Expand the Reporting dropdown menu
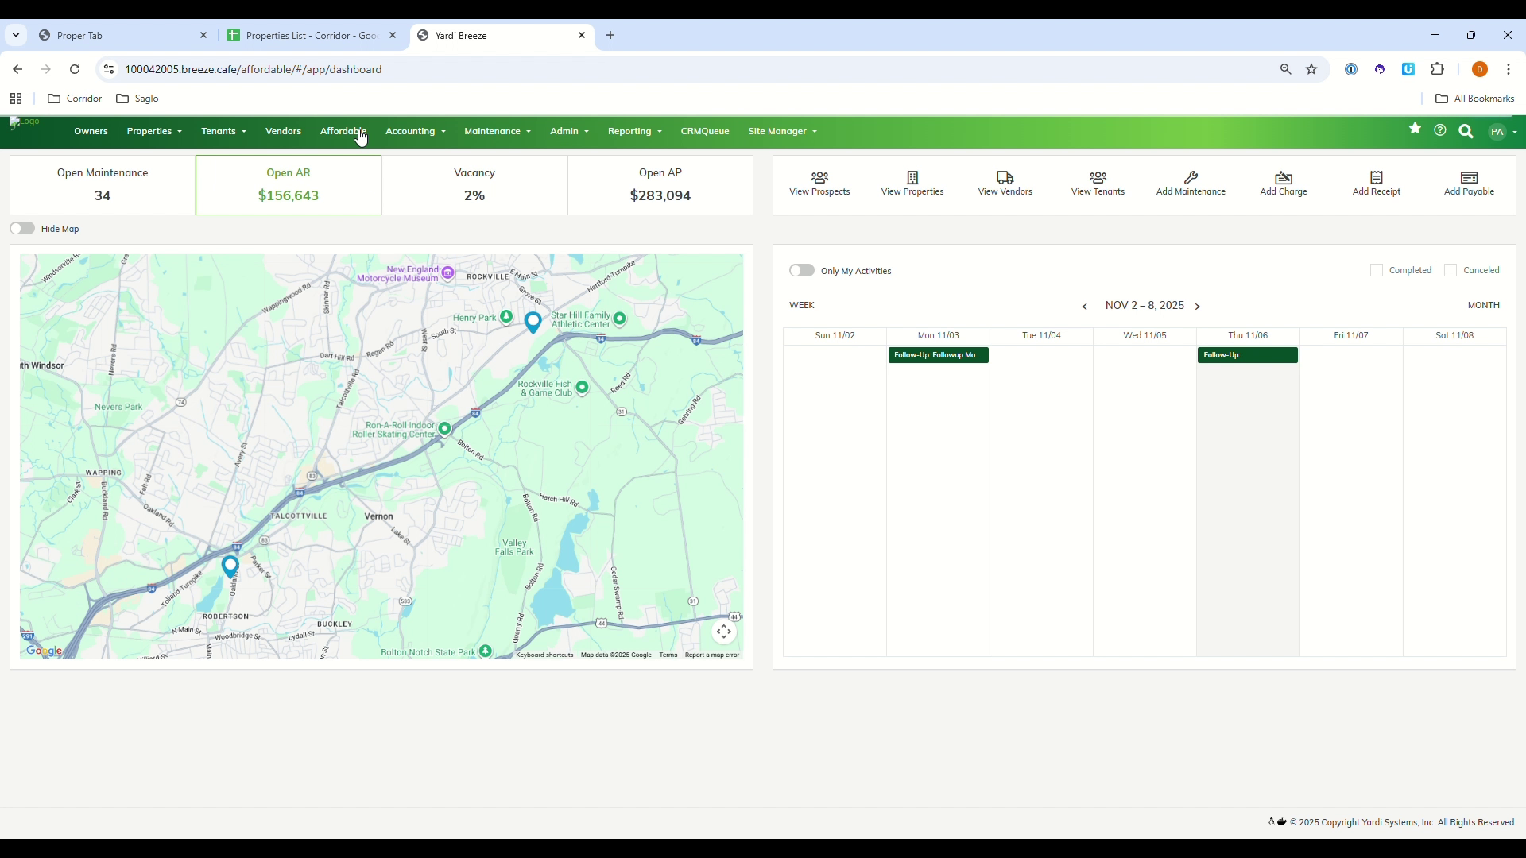The height and width of the screenshot is (858, 1526). (634, 132)
